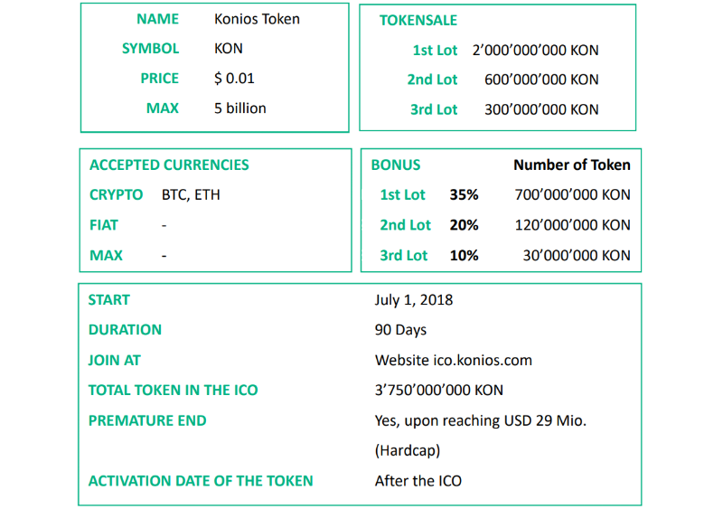Click the TOKENSALE heading

point(418,20)
